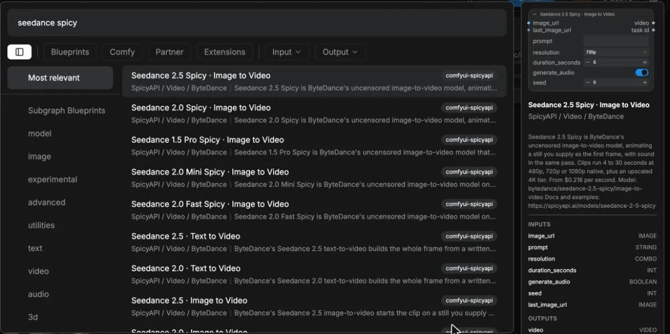This screenshot has width=670, height=334.
Task: Filter results by Comfy
Action: (x=122, y=52)
